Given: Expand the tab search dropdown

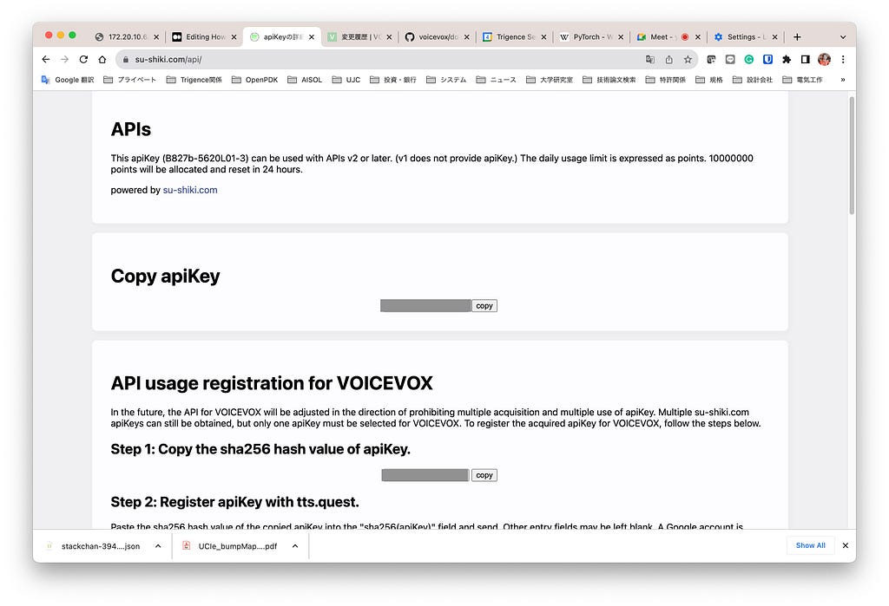Looking at the screenshot, I should click(x=843, y=36).
